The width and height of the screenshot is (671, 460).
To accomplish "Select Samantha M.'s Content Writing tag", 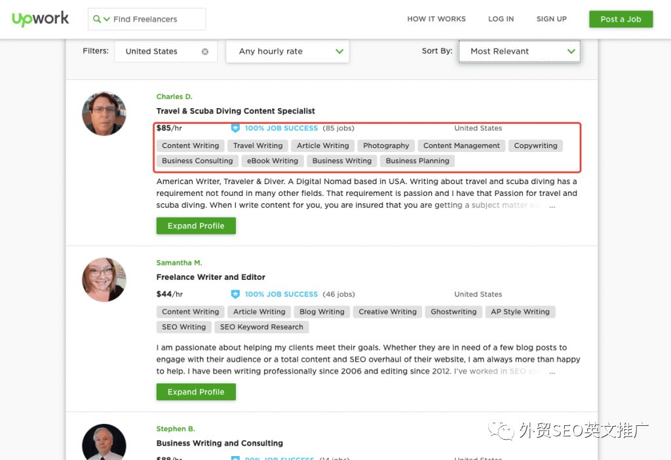I will pos(191,311).
